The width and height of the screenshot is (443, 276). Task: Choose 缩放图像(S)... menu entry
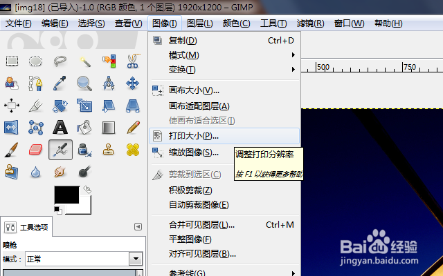192,152
